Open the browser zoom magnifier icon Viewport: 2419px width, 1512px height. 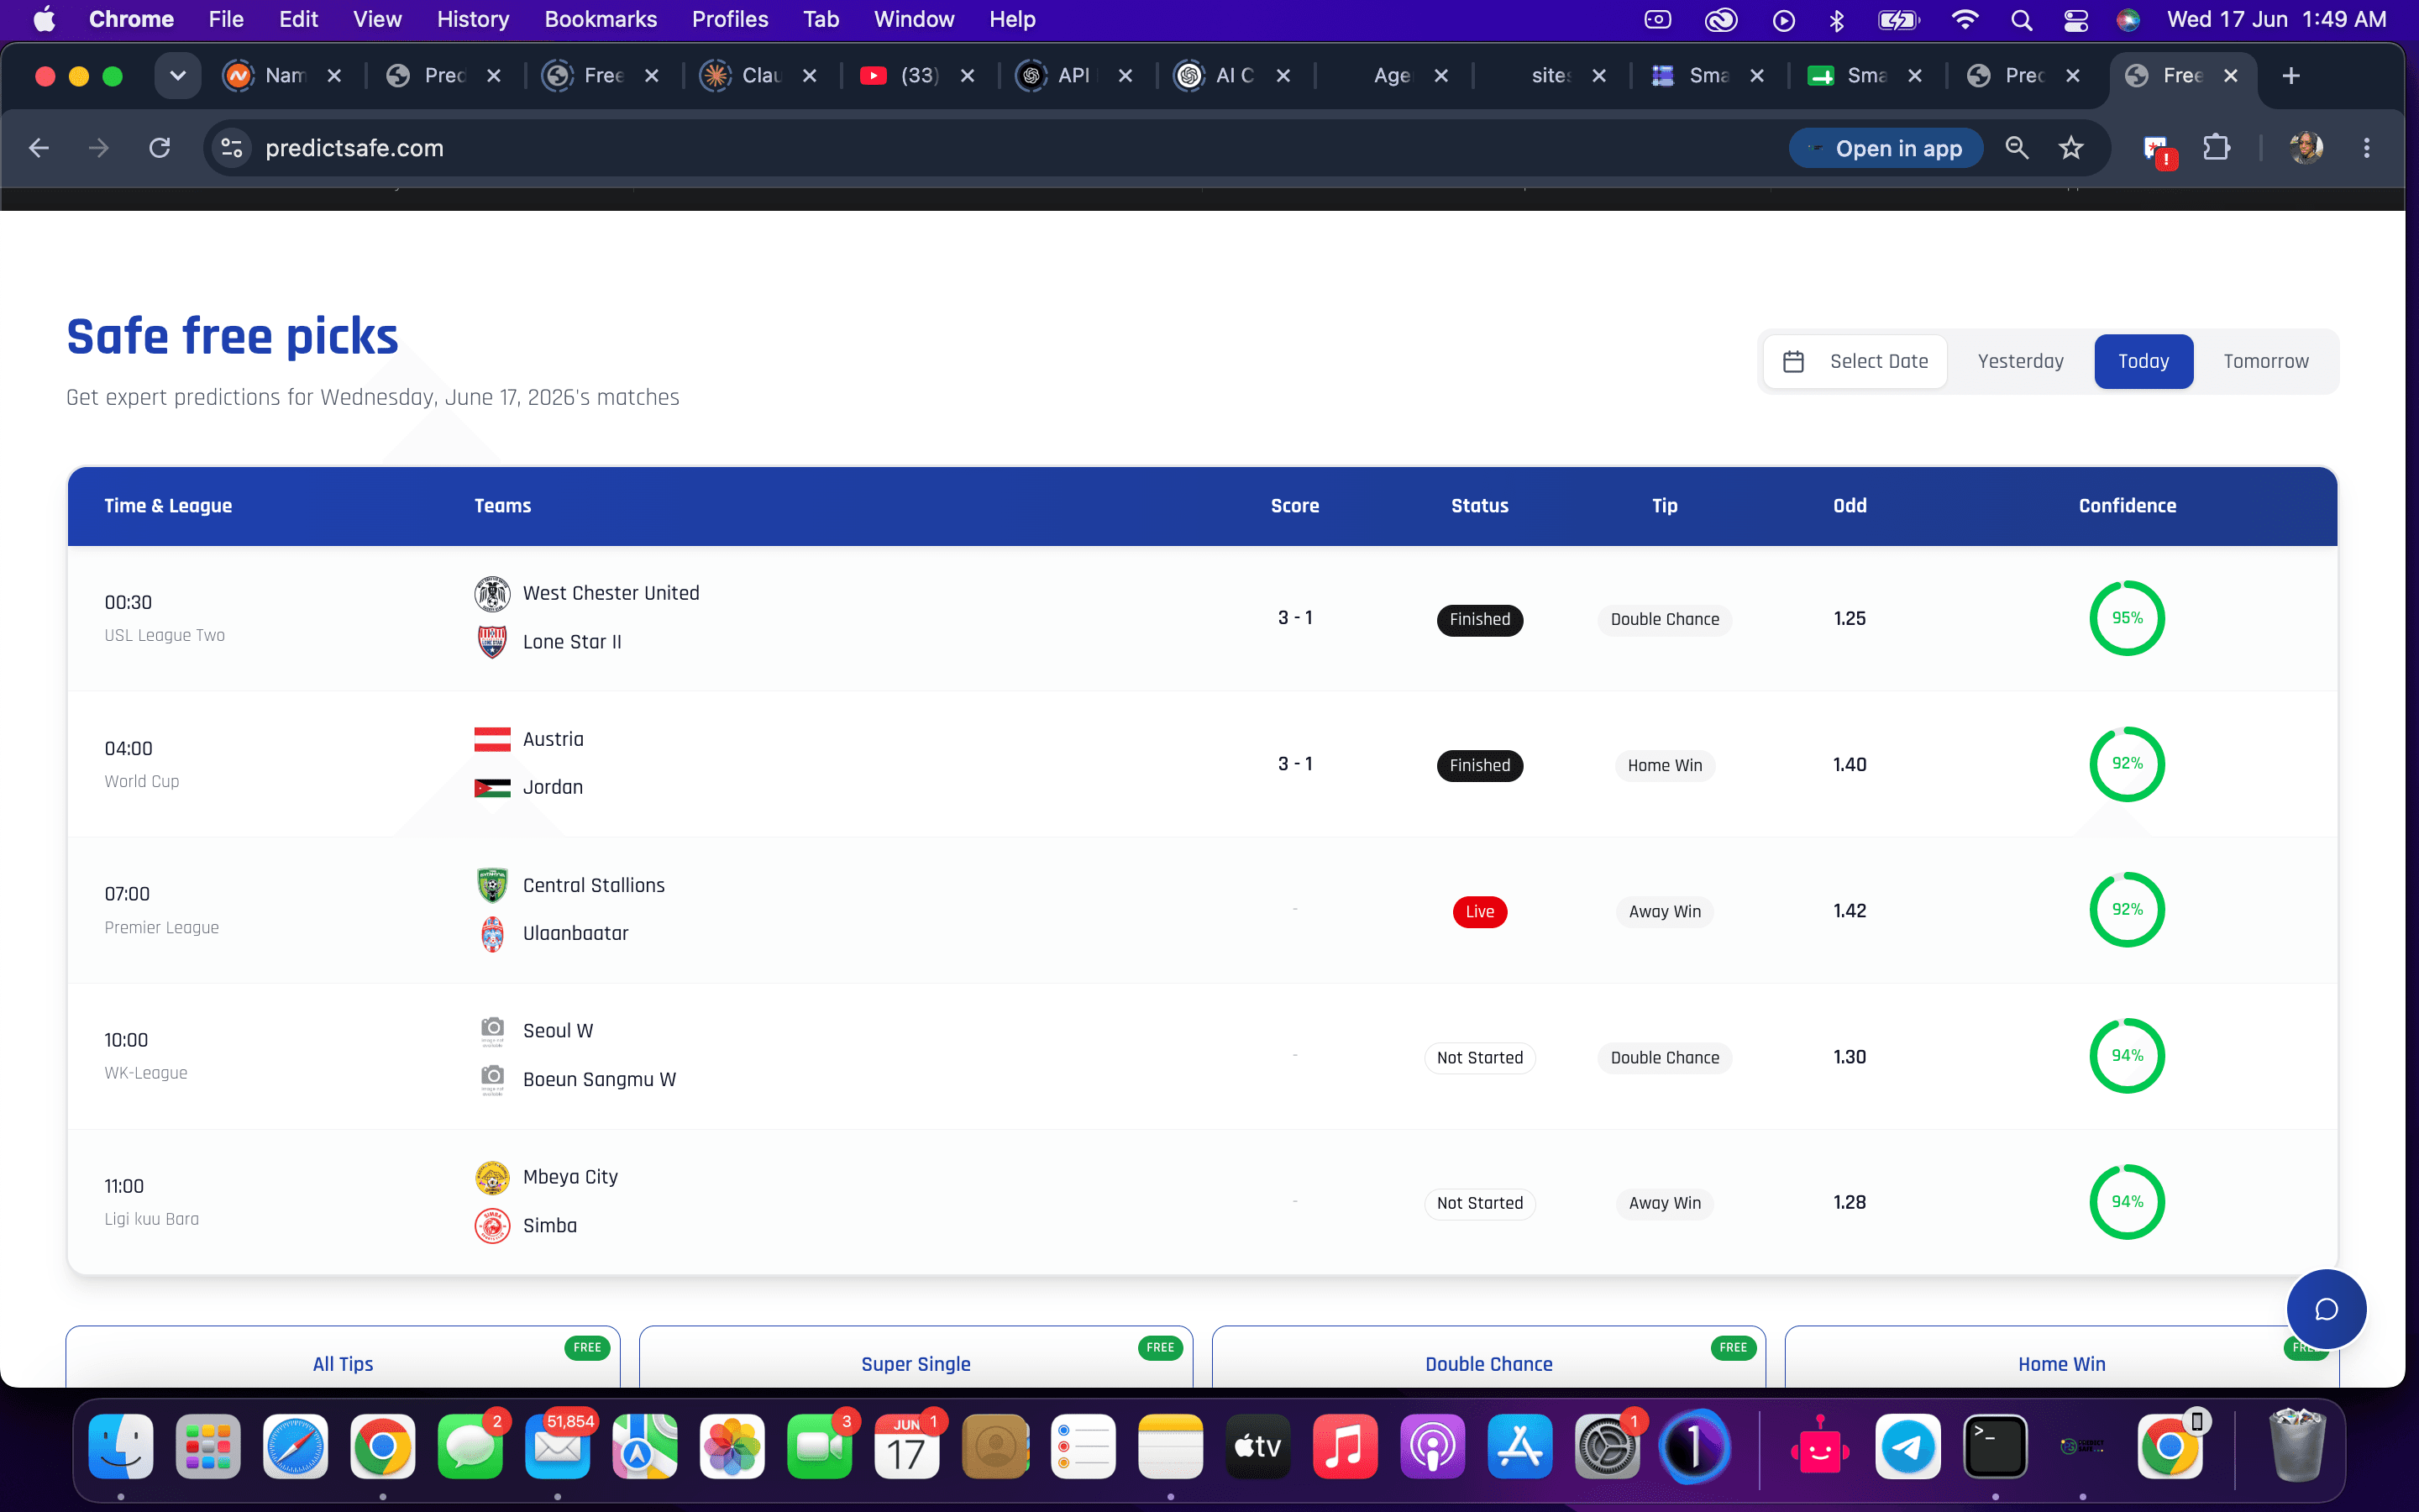point(2016,148)
